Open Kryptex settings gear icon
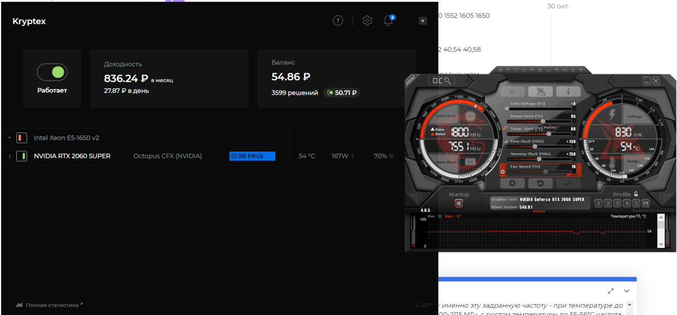 pyautogui.click(x=367, y=21)
